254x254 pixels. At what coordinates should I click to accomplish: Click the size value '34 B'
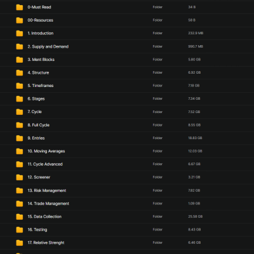192,7
